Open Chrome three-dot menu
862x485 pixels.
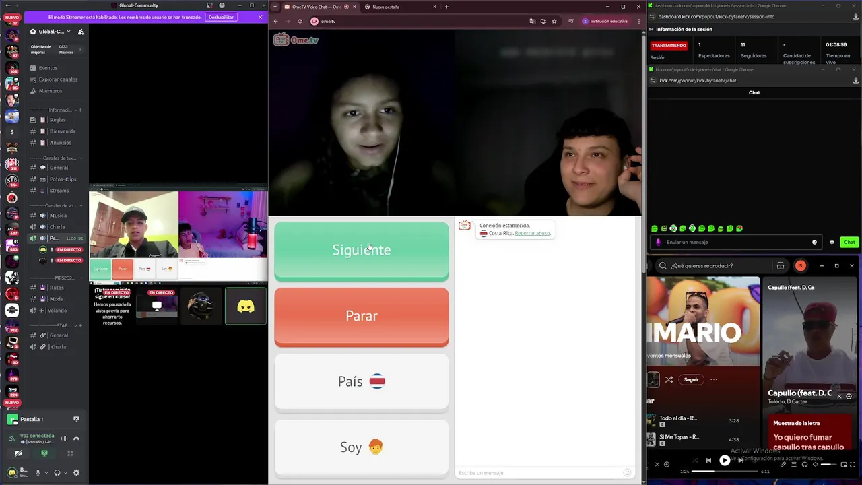click(639, 21)
